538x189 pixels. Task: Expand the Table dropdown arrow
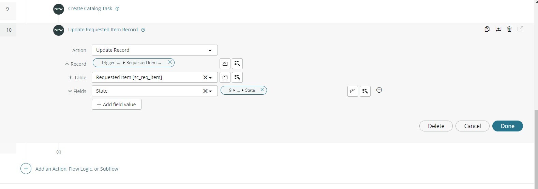point(211,78)
